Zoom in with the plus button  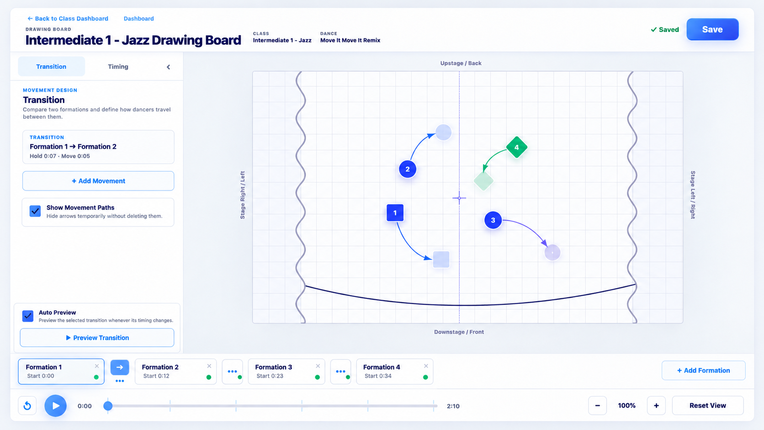pyautogui.click(x=656, y=405)
